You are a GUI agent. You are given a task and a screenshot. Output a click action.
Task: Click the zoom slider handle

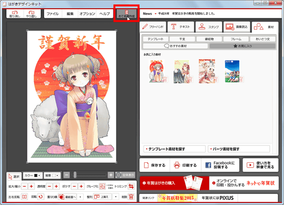click(x=75, y=175)
